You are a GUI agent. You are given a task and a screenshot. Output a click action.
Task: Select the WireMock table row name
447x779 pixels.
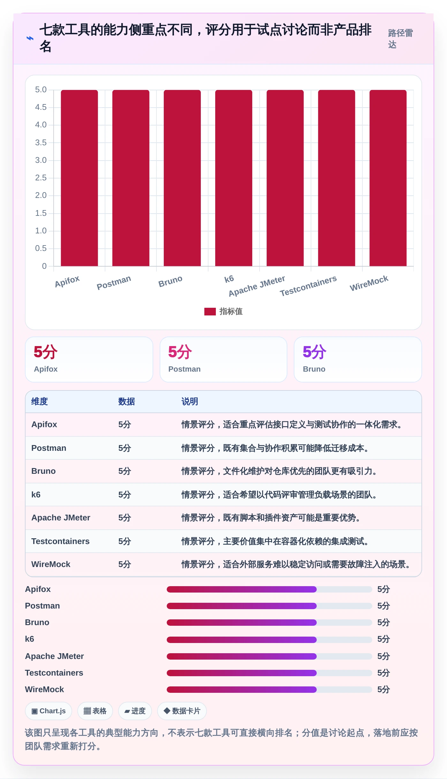pyautogui.click(x=51, y=564)
